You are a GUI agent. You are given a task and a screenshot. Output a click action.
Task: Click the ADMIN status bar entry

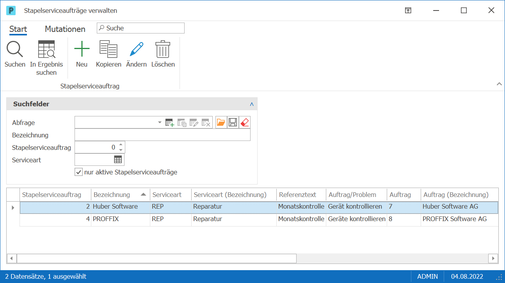coord(427,277)
